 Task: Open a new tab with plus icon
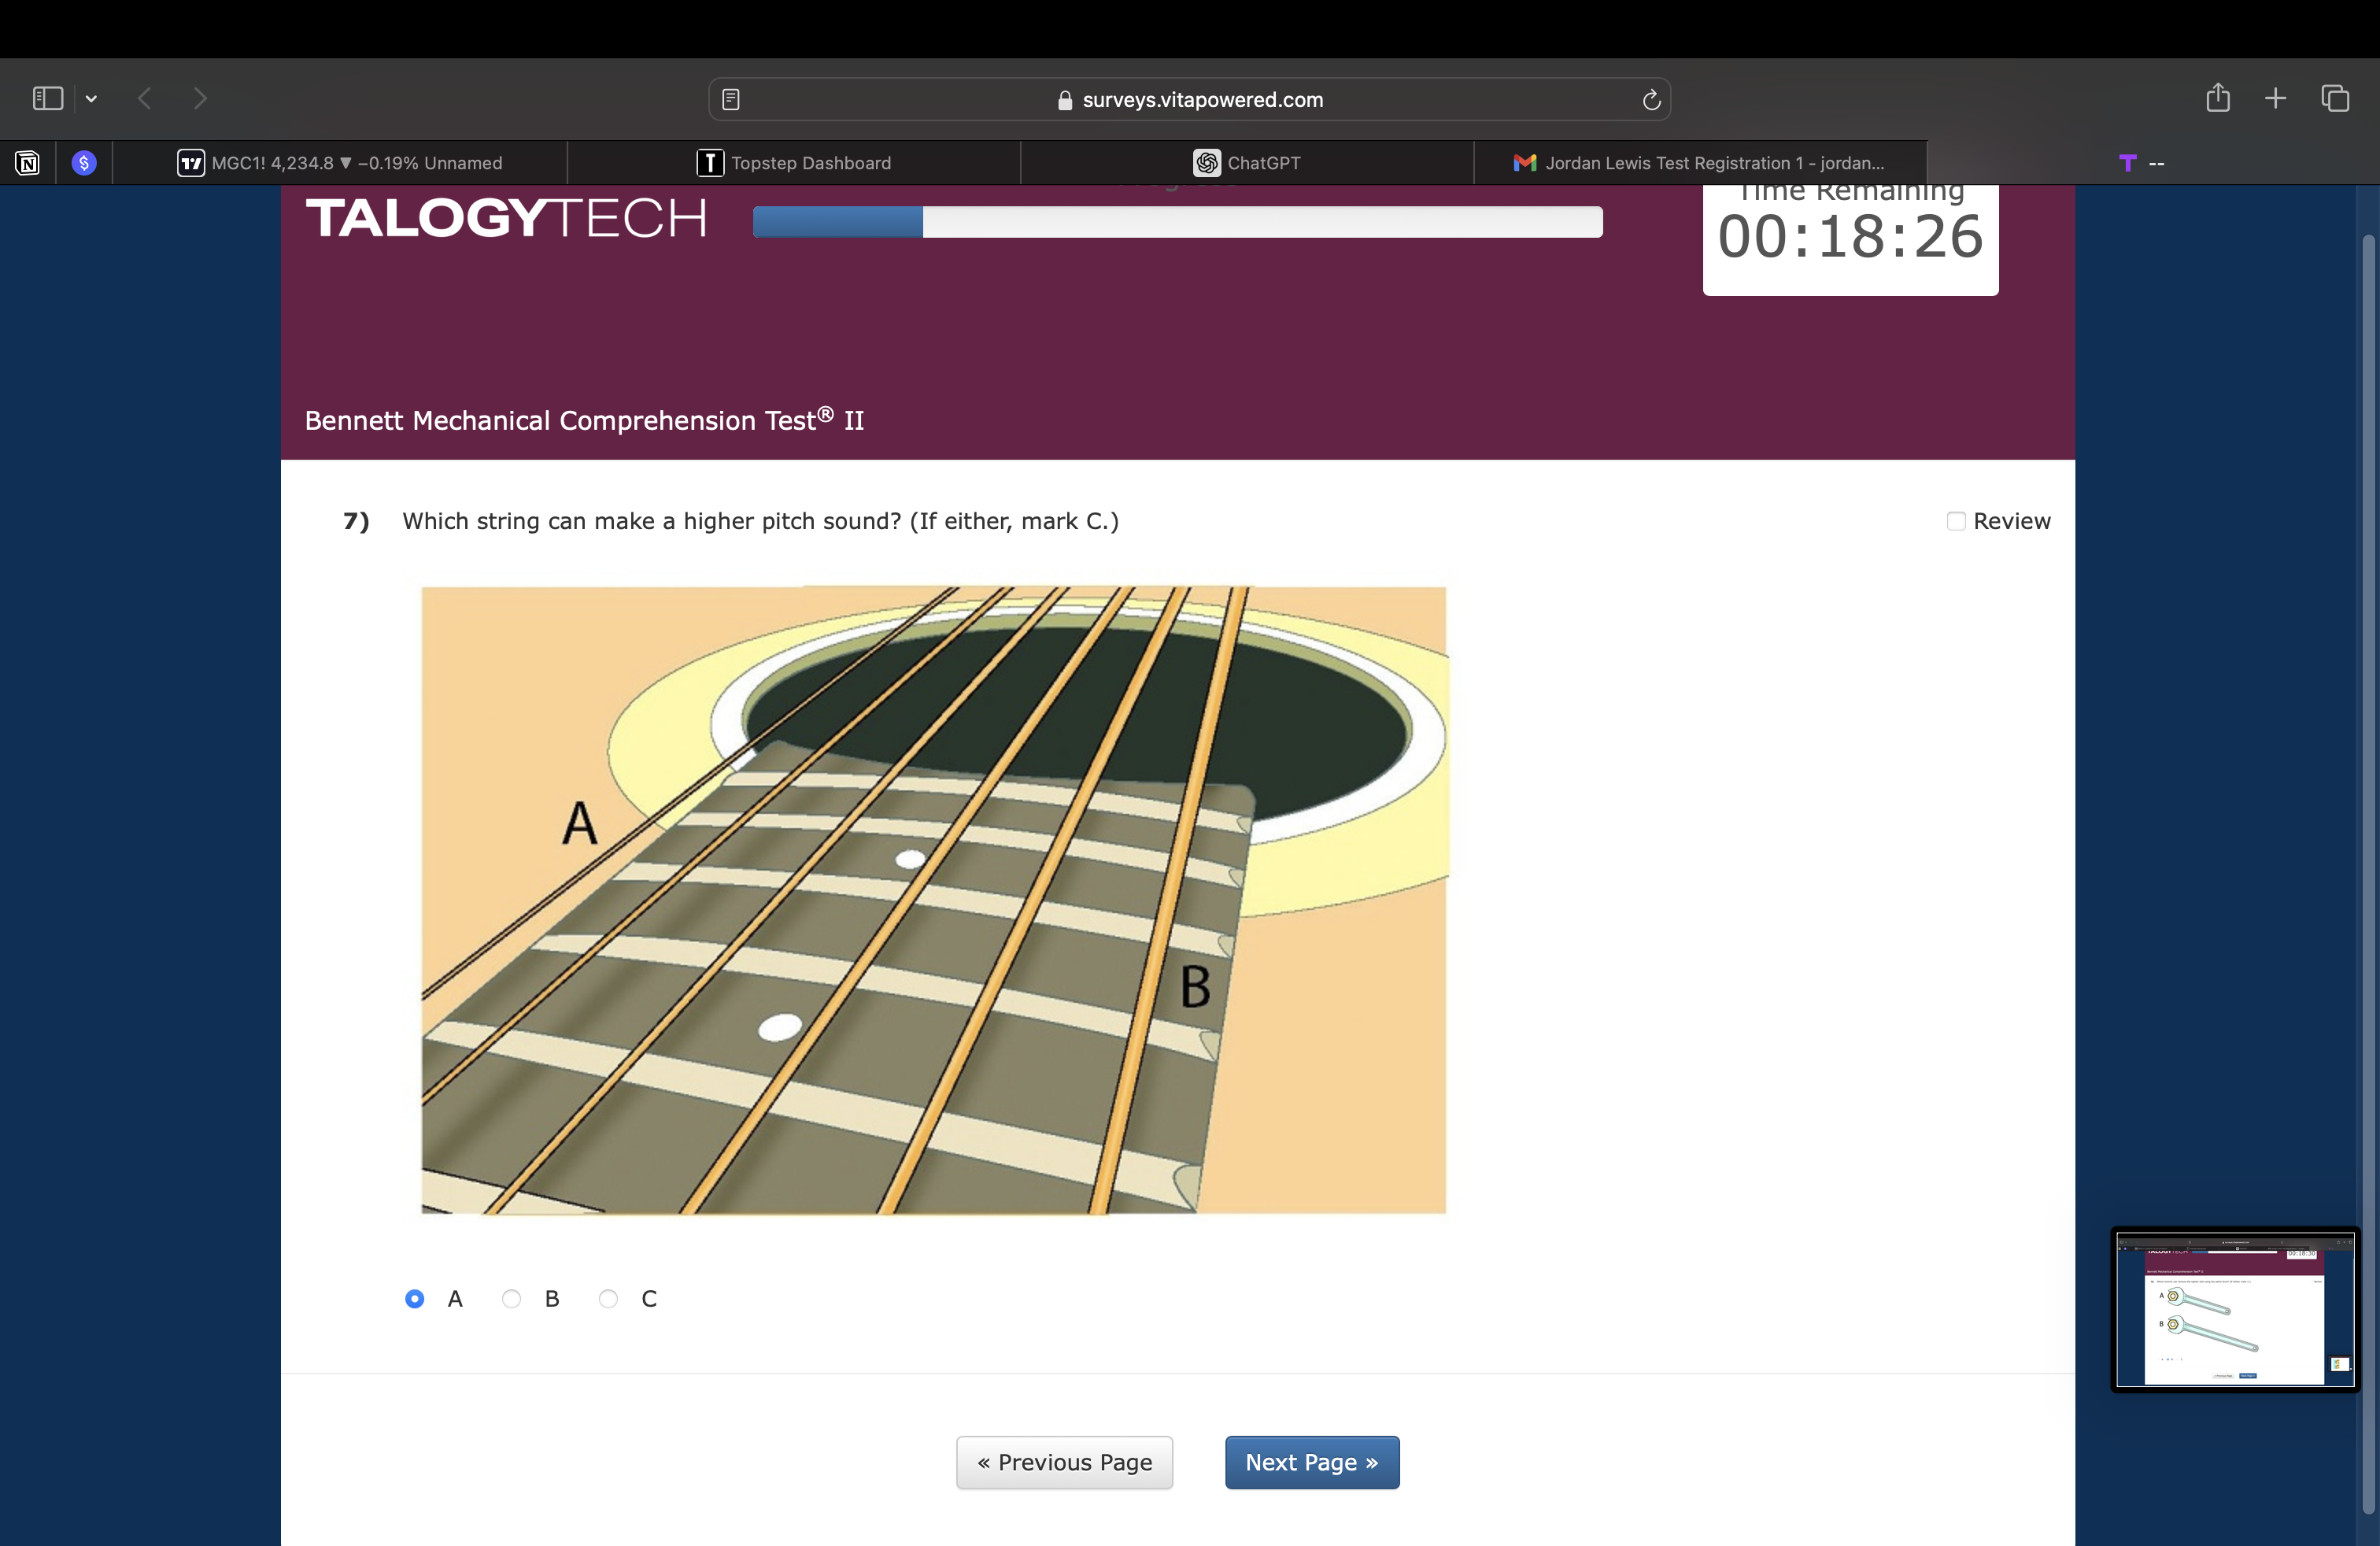pos(2275,98)
